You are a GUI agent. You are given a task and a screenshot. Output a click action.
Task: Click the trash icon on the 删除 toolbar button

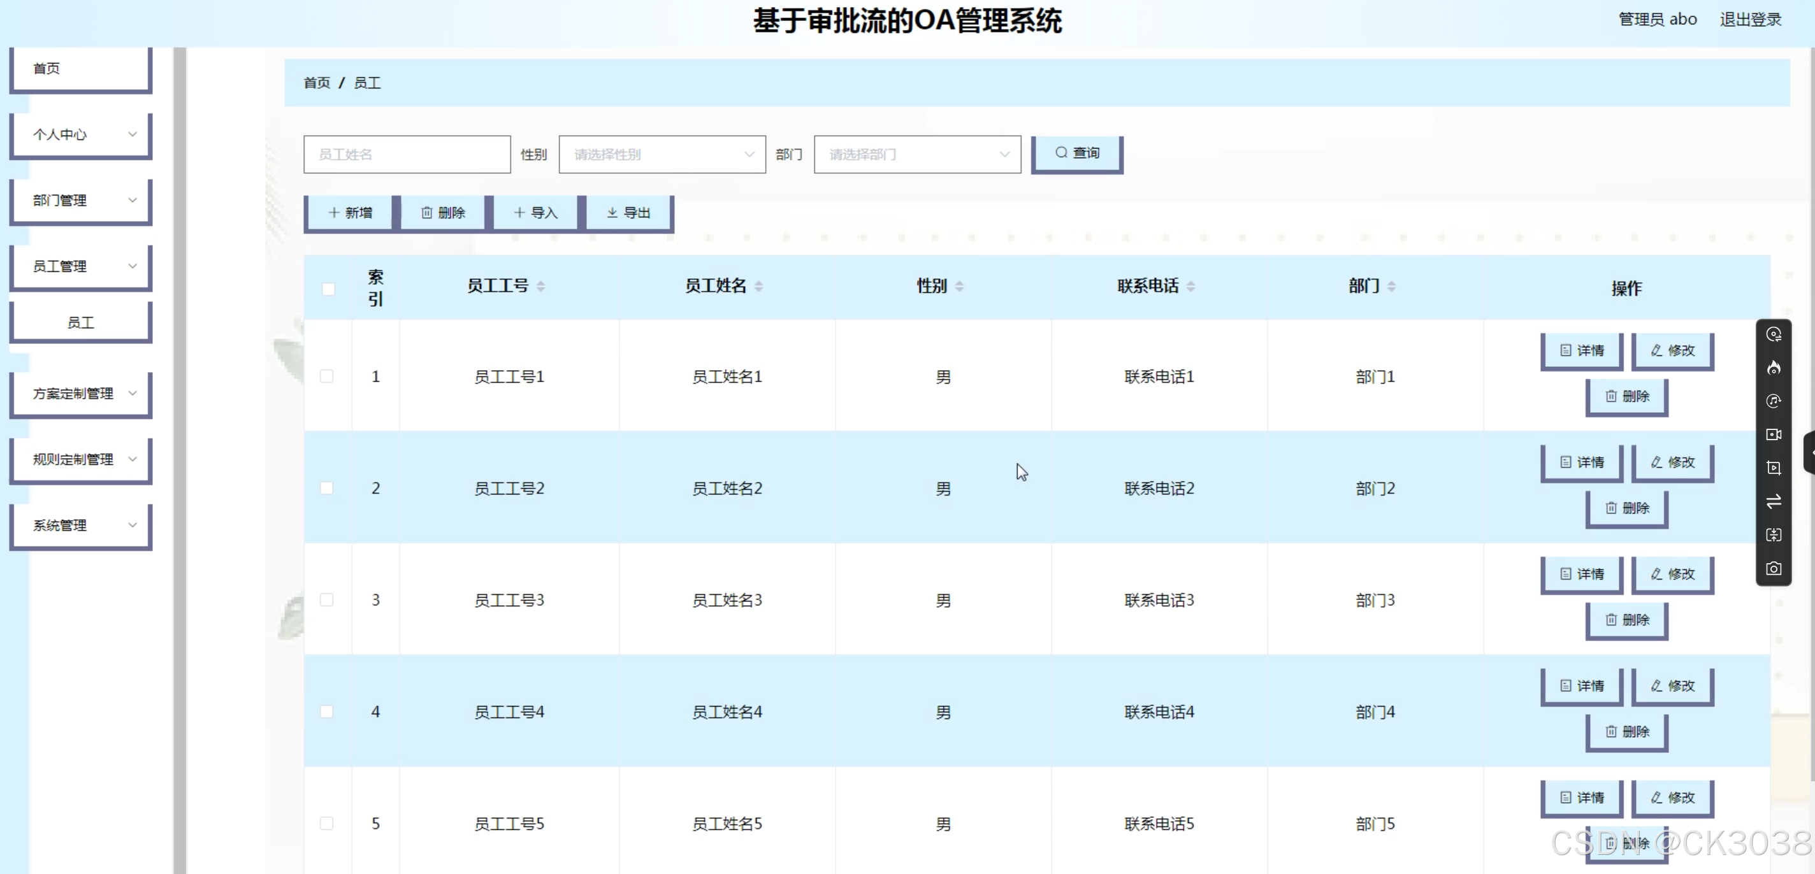pyautogui.click(x=427, y=212)
